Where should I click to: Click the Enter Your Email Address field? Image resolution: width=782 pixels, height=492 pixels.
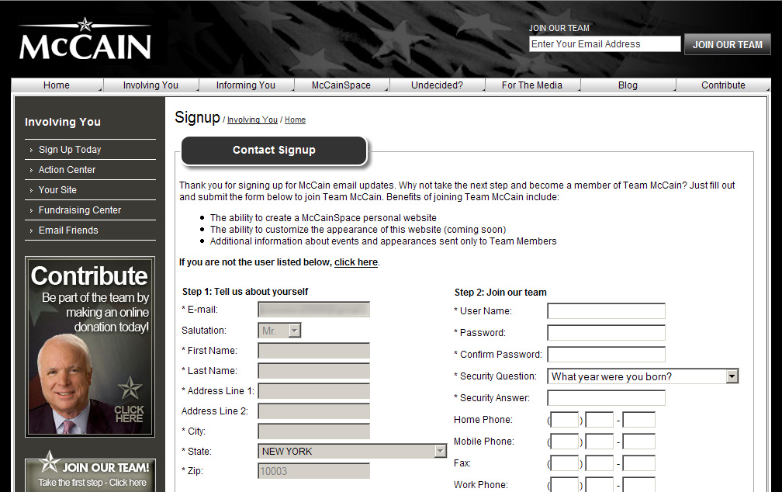(604, 44)
